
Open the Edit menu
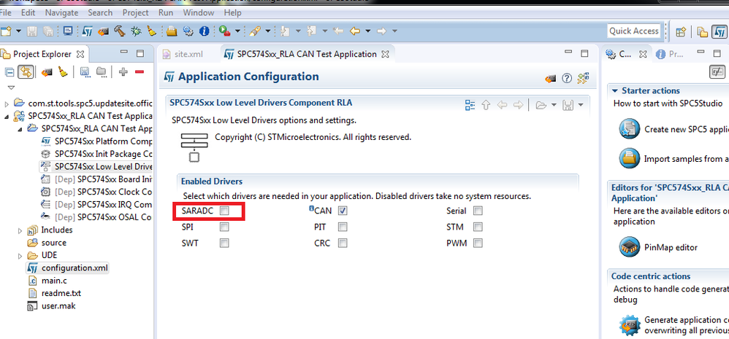[28, 12]
